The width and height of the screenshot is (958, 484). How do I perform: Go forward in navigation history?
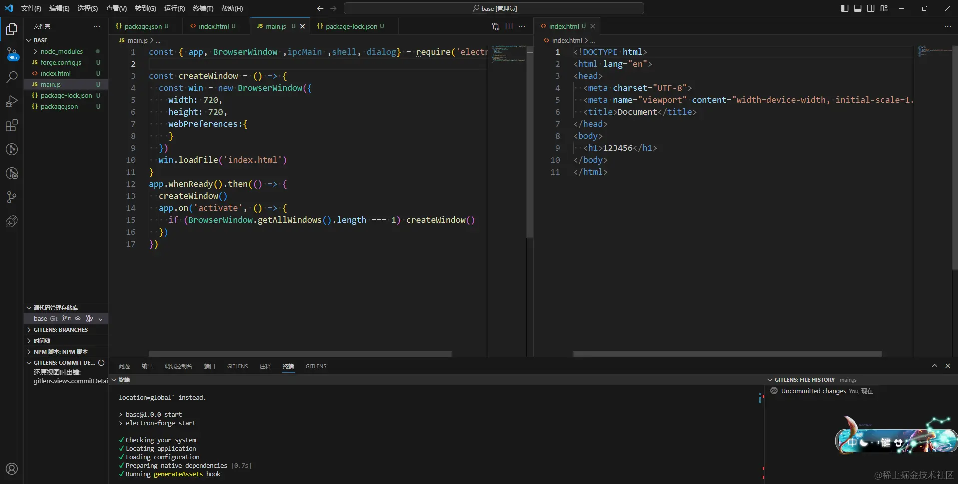334,8
